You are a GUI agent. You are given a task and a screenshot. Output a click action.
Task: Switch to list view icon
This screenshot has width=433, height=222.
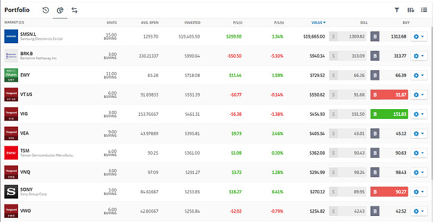pyautogui.click(x=424, y=10)
